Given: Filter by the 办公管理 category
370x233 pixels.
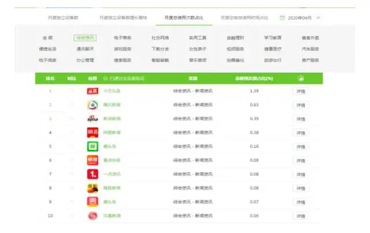Looking at the screenshot, I should 85,60.
